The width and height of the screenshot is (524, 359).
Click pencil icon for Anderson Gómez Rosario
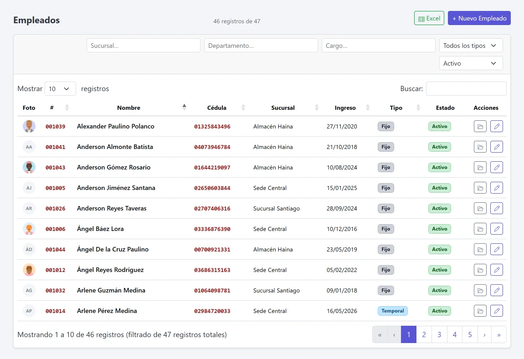coord(497,167)
